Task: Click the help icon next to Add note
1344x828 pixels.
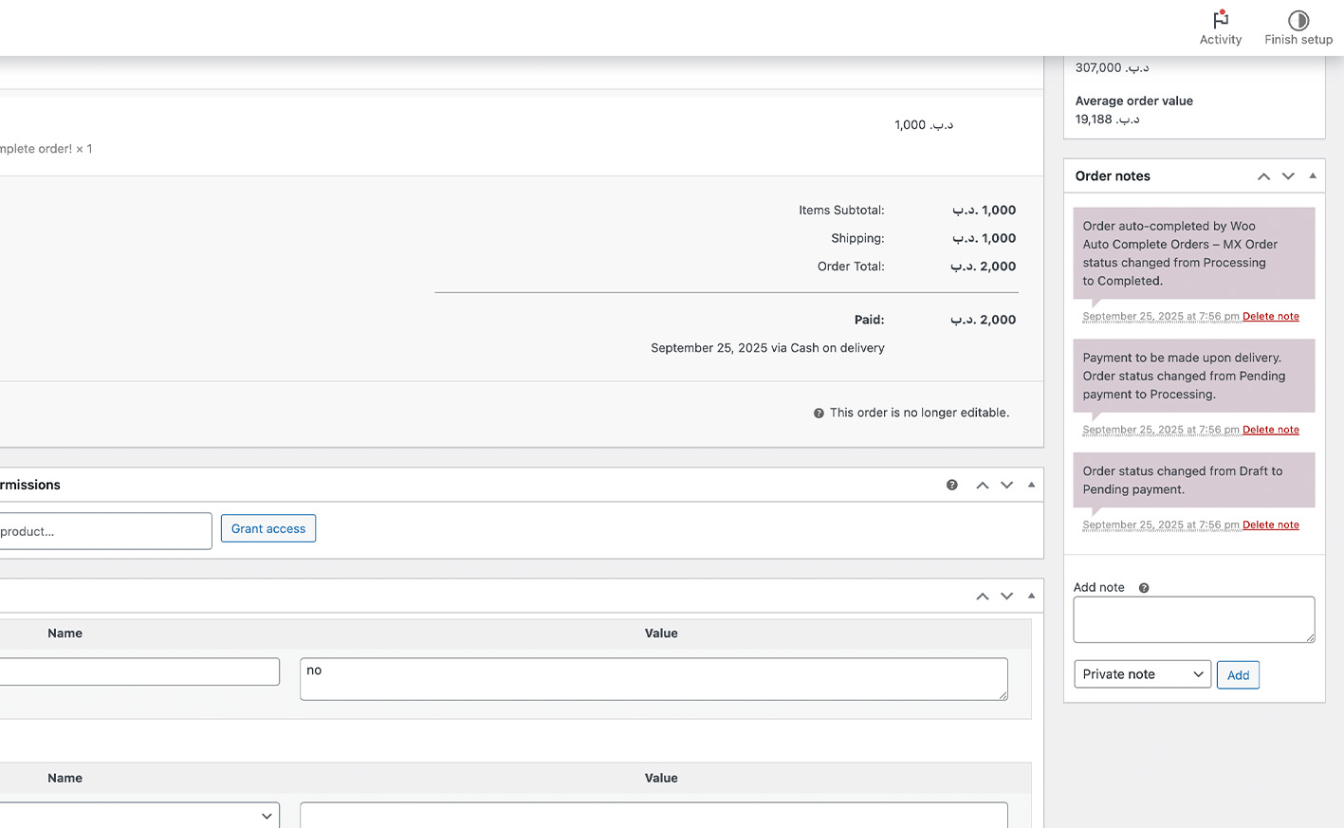Action: click(x=1144, y=588)
